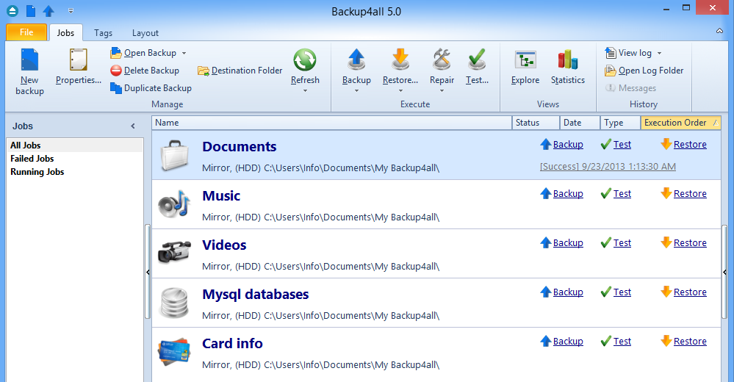Open job Properties from the ribbon
Screen dimensions: 734x382
tap(78, 60)
